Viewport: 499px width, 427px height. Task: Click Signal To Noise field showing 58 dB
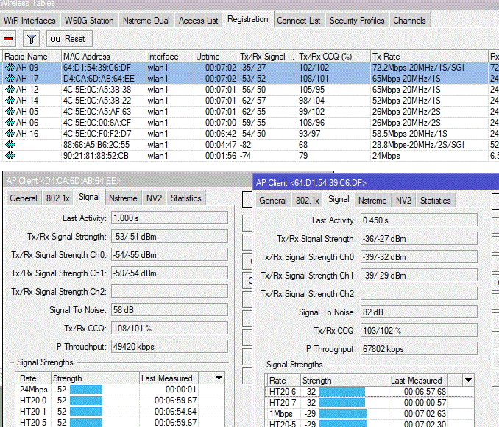click(169, 309)
